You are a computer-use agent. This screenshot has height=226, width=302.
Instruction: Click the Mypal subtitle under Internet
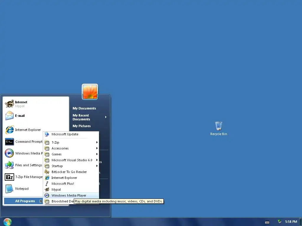20,106
